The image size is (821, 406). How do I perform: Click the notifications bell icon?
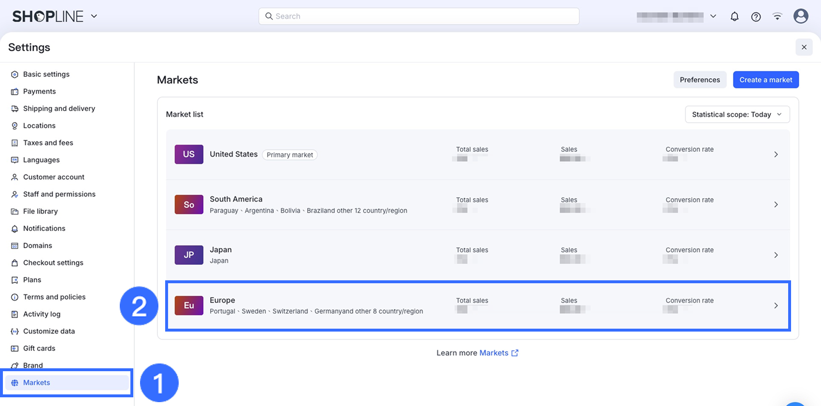(x=734, y=16)
